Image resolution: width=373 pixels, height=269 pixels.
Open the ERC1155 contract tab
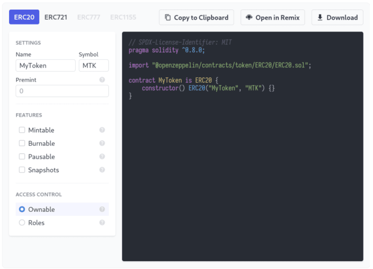pos(123,17)
